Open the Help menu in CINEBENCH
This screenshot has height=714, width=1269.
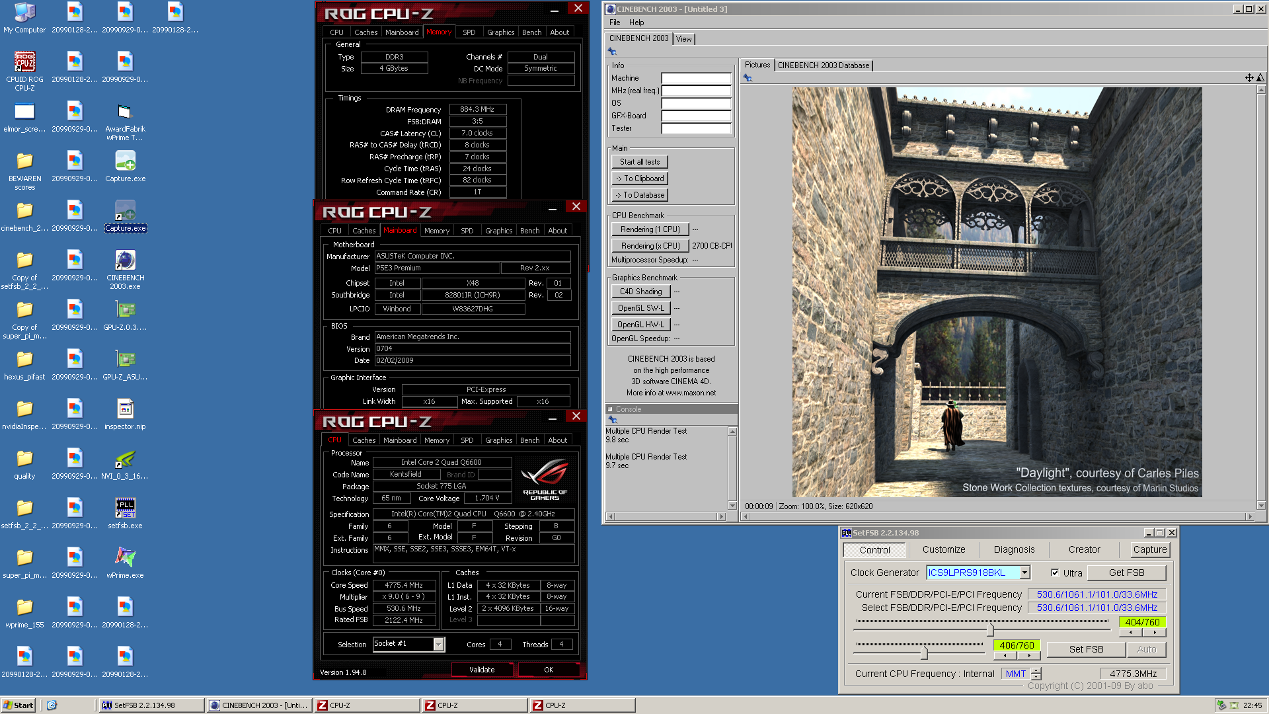click(x=636, y=22)
